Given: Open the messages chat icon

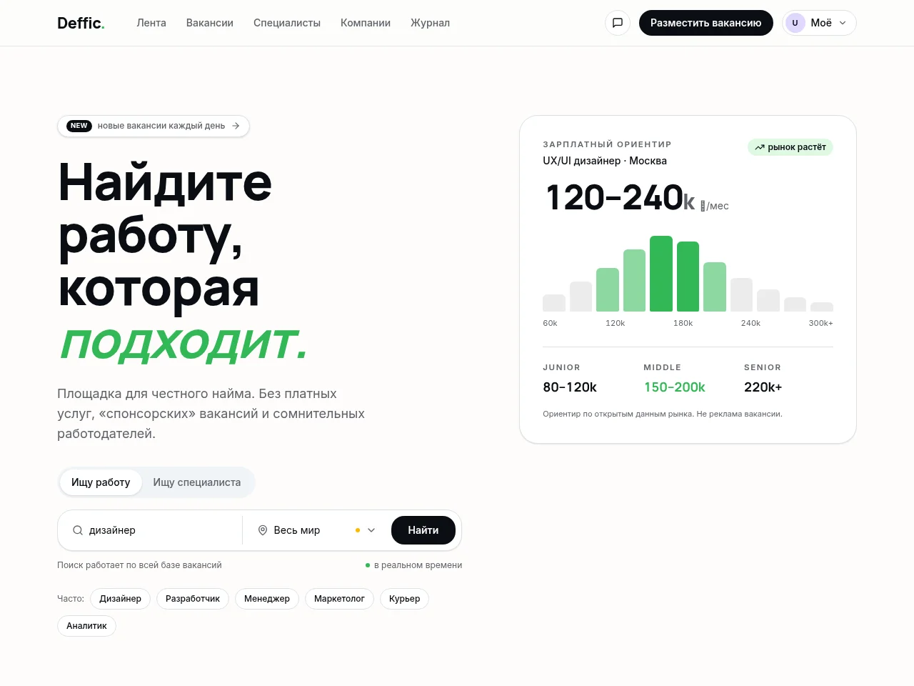Looking at the screenshot, I should [618, 23].
